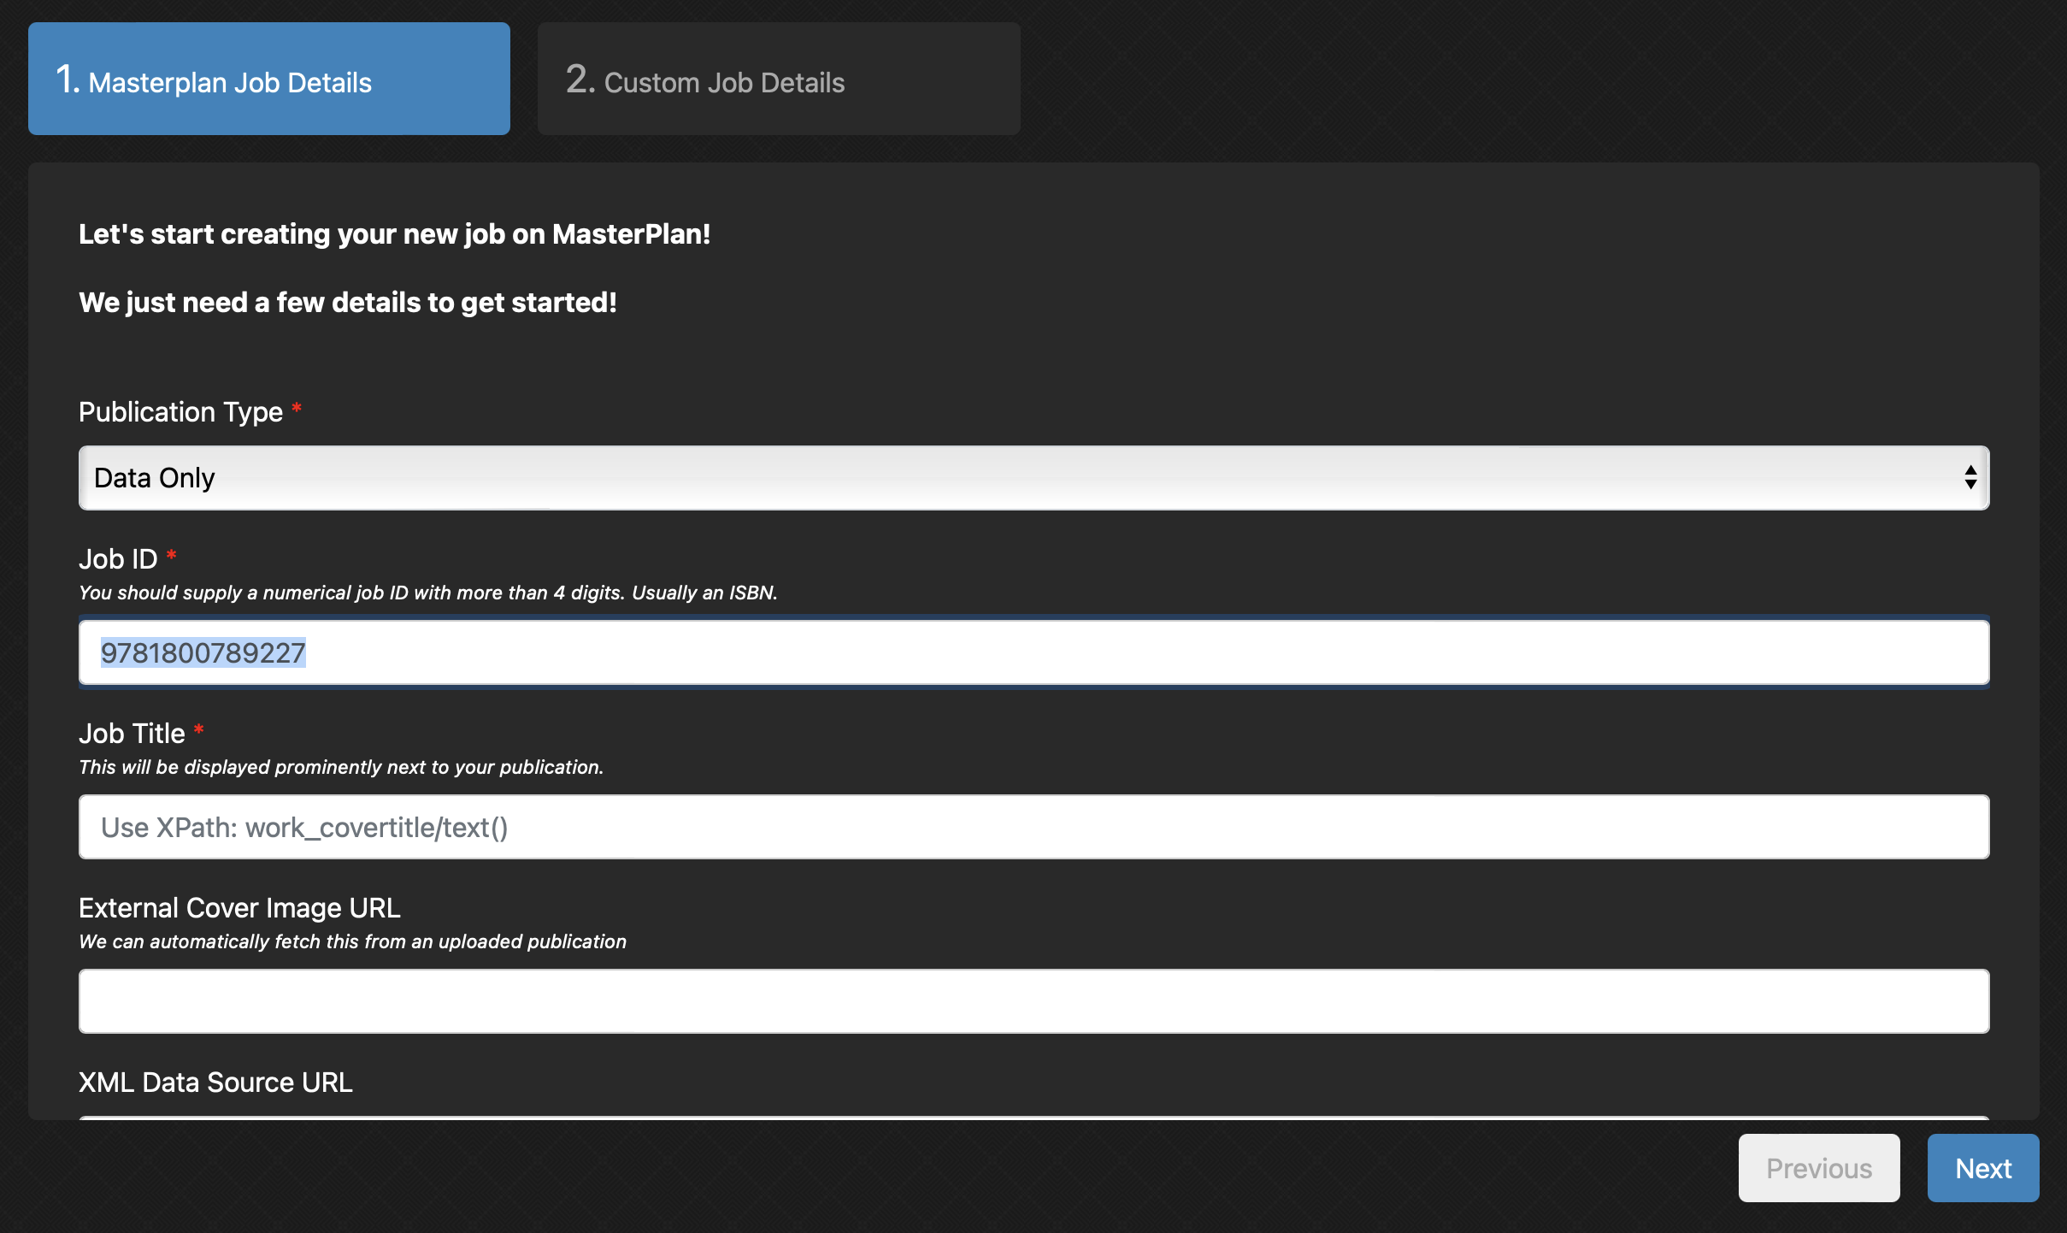2067x1233 pixels.
Task: Open the Publication Type dropdown showing Data Only
Action: pos(1033,478)
